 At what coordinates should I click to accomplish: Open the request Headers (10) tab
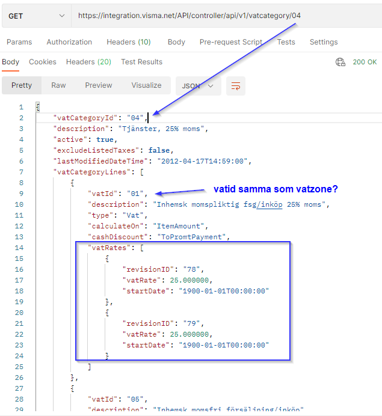click(x=129, y=42)
